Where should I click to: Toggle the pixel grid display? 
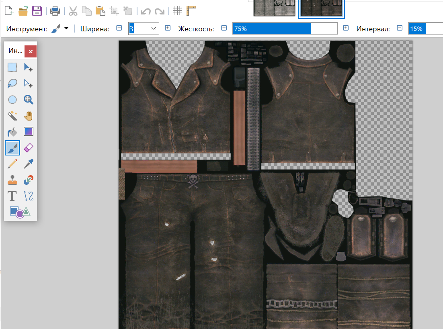(177, 11)
